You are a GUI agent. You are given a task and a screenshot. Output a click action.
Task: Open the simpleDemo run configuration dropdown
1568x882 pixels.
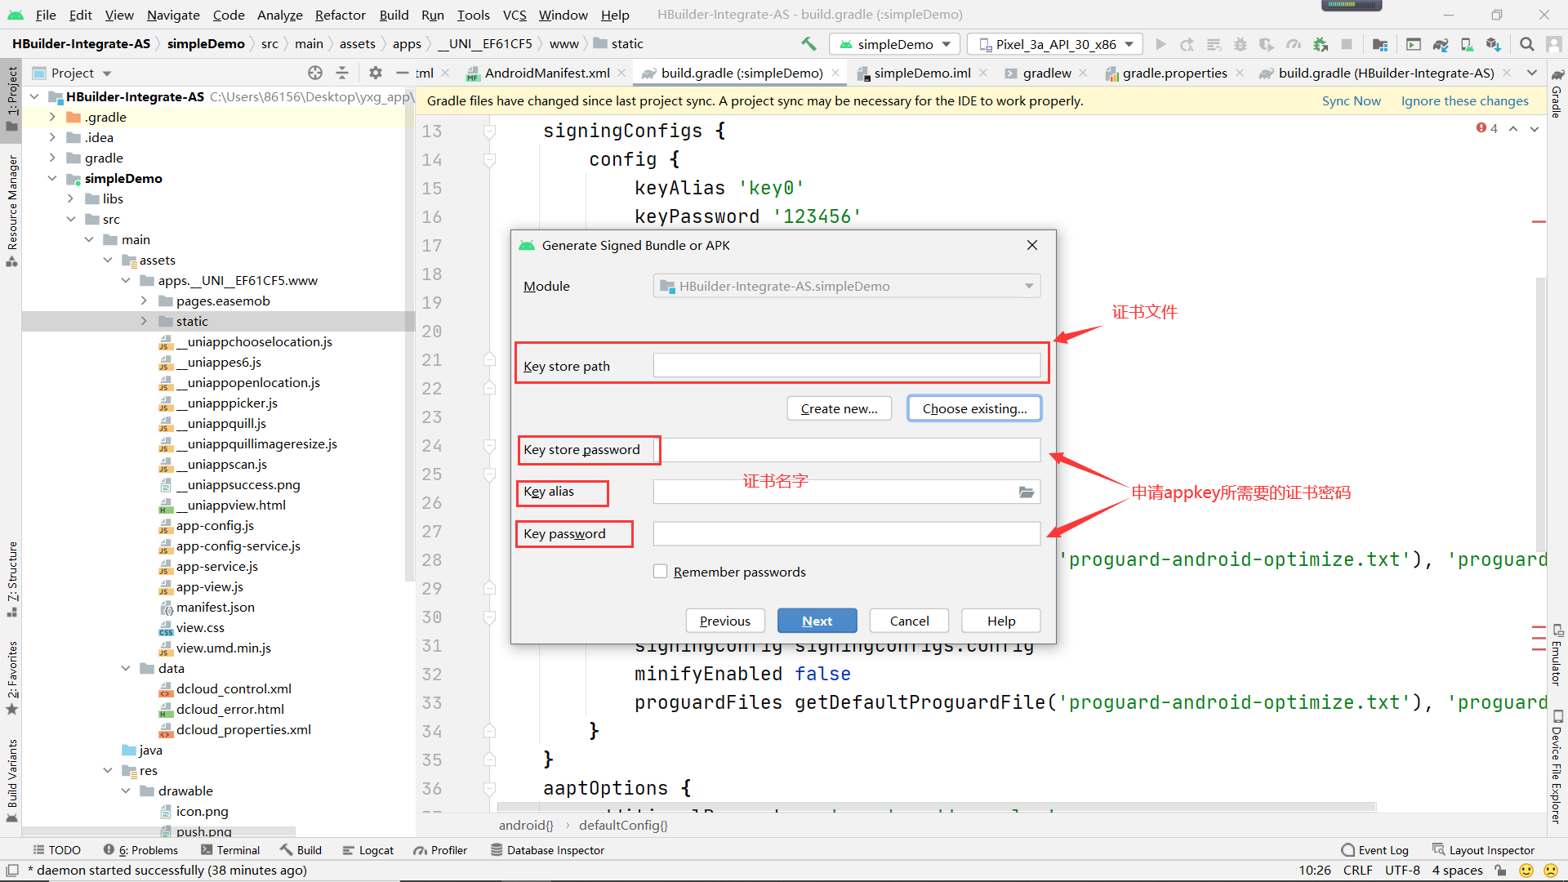pyautogui.click(x=895, y=44)
